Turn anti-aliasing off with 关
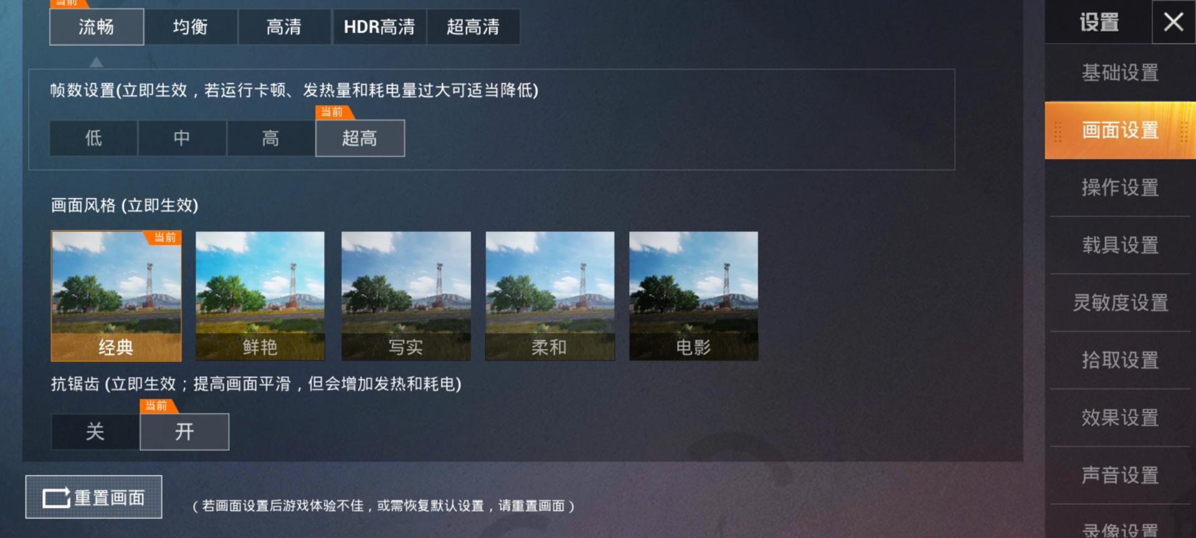 pos(95,432)
